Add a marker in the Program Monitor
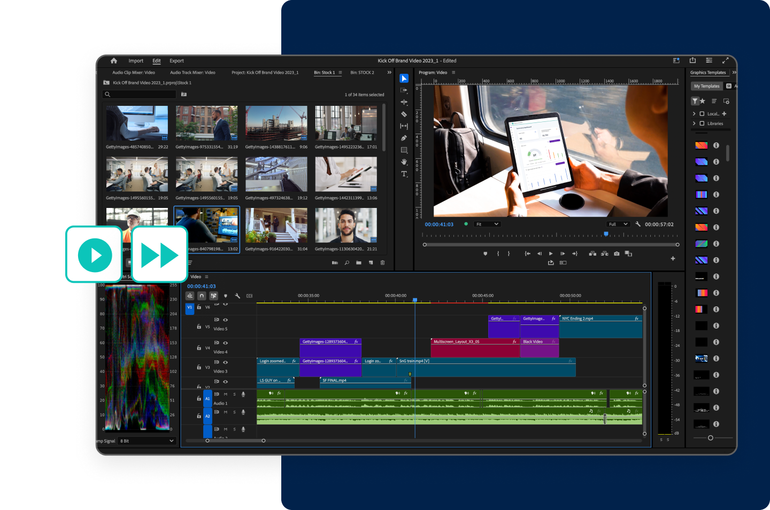This screenshot has width=770, height=510. (485, 253)
